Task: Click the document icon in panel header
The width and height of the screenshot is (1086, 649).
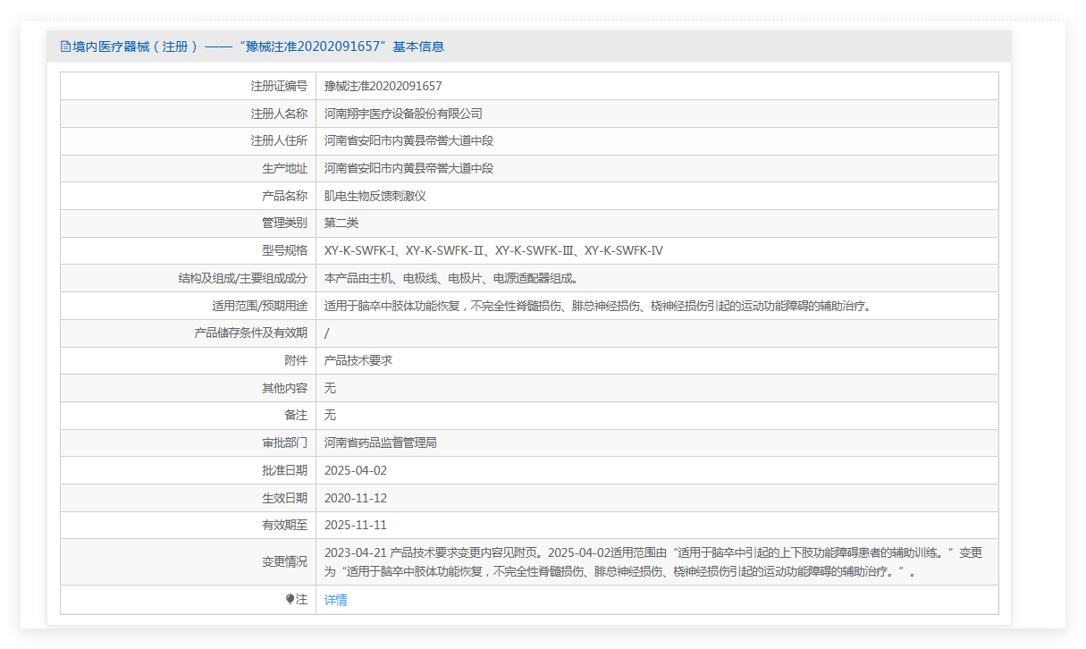Action: tap(65, 46)
